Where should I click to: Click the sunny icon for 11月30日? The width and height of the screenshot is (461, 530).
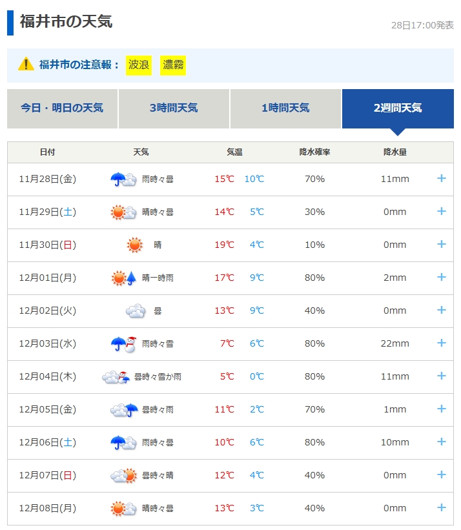coord(134,245)
